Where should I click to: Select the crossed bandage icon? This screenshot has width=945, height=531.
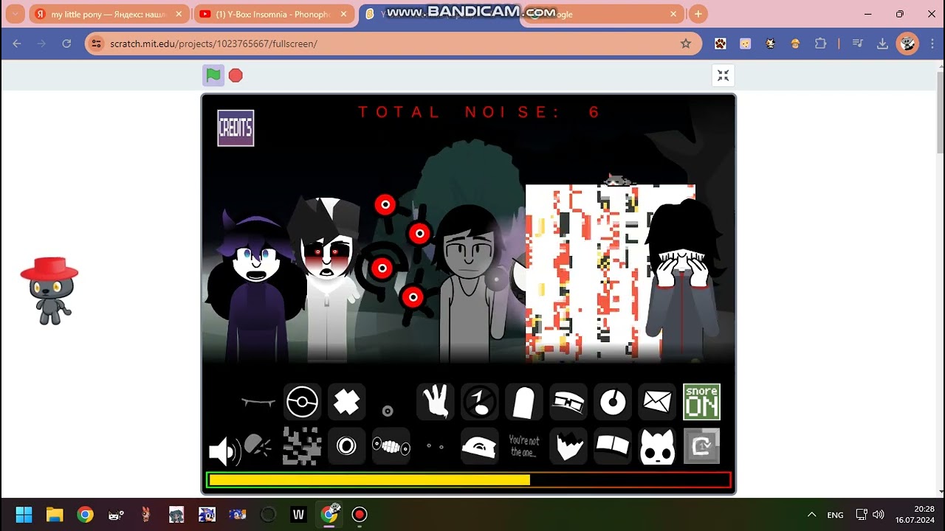coord(347,403)
